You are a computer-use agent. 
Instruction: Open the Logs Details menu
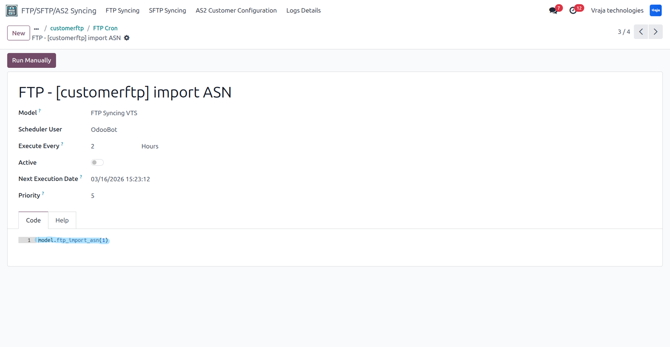(x=304, y=10)
